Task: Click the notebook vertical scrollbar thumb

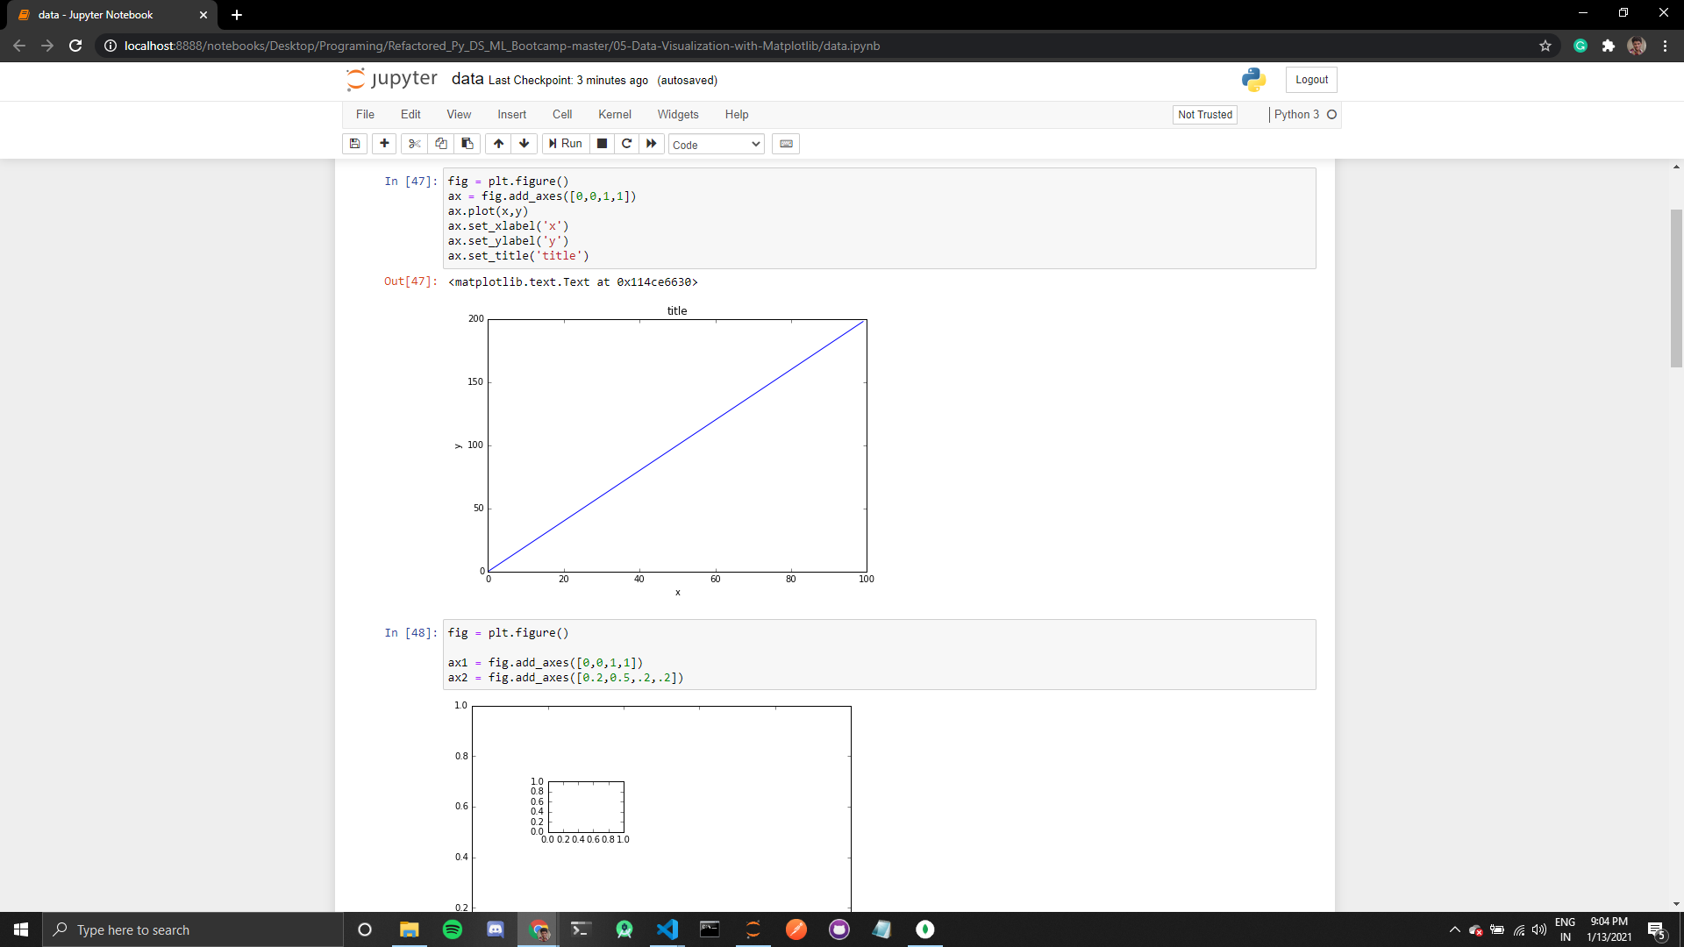Action: coord(1676,288)
